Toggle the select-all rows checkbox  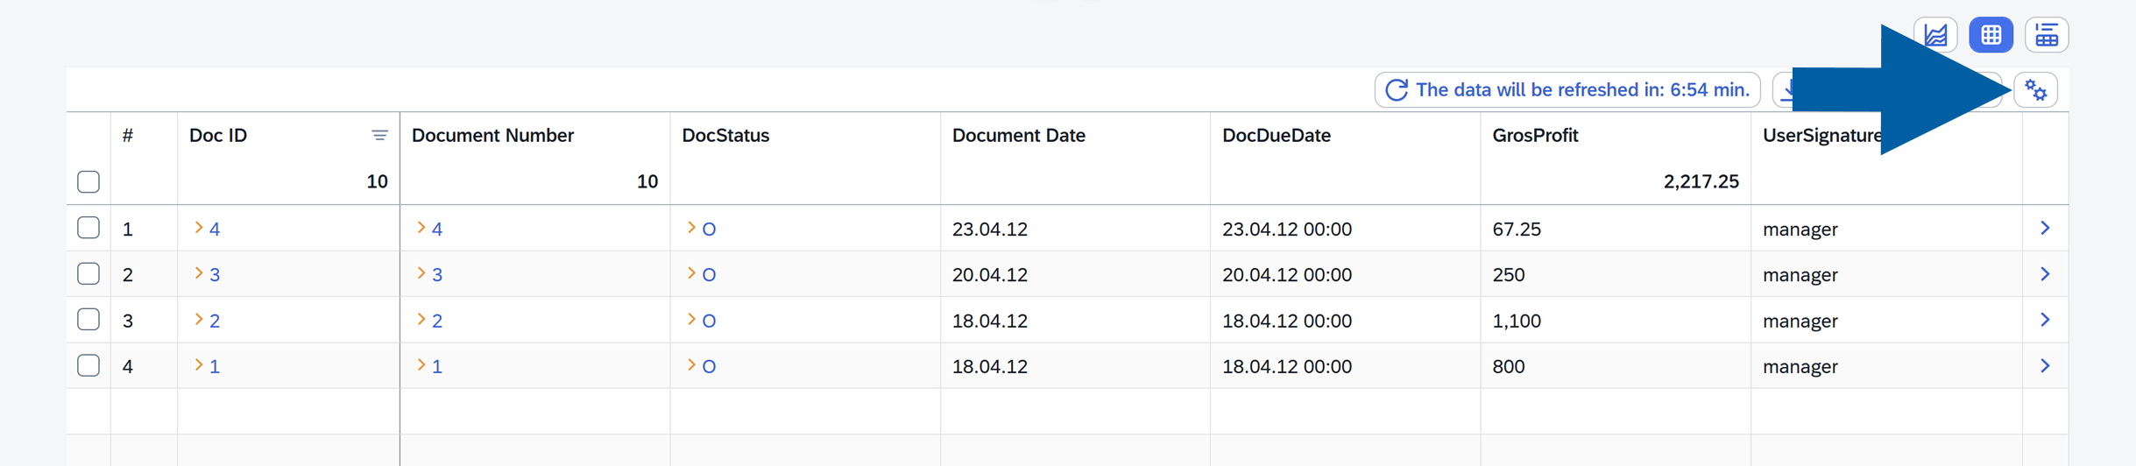(x=88, y=181)
